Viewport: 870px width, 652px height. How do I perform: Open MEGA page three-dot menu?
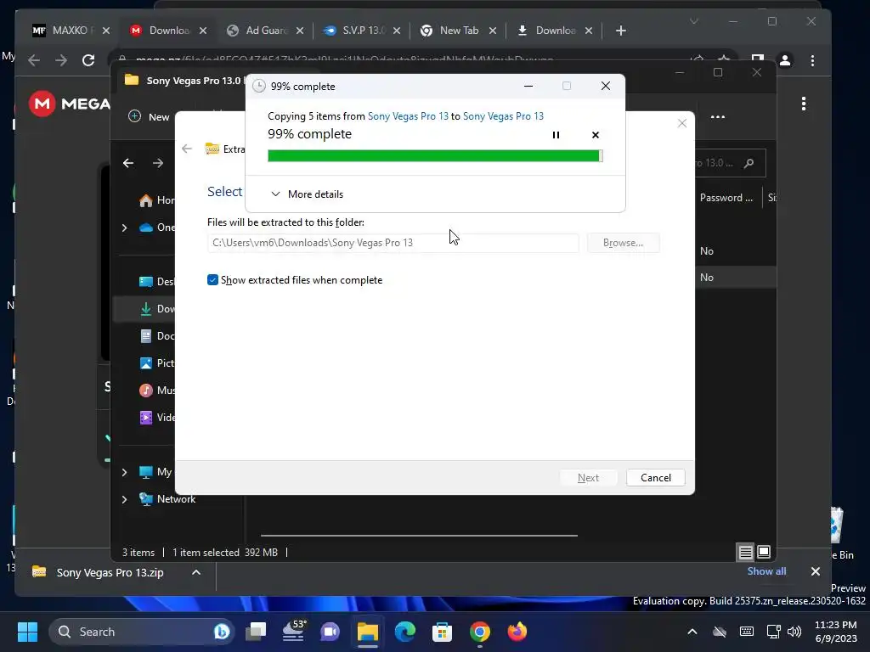point(804,104)
